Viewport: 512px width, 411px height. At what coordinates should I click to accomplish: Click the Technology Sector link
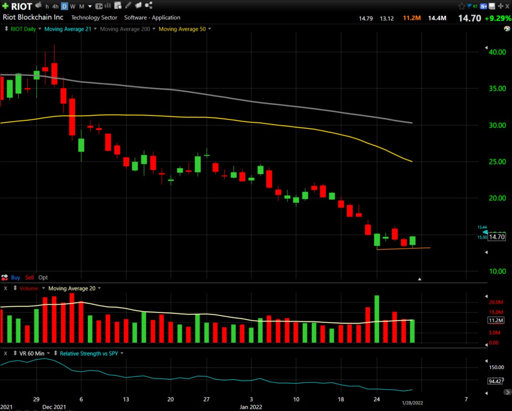(94, 18)
